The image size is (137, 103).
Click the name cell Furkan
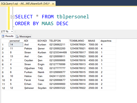pos(30,72)
